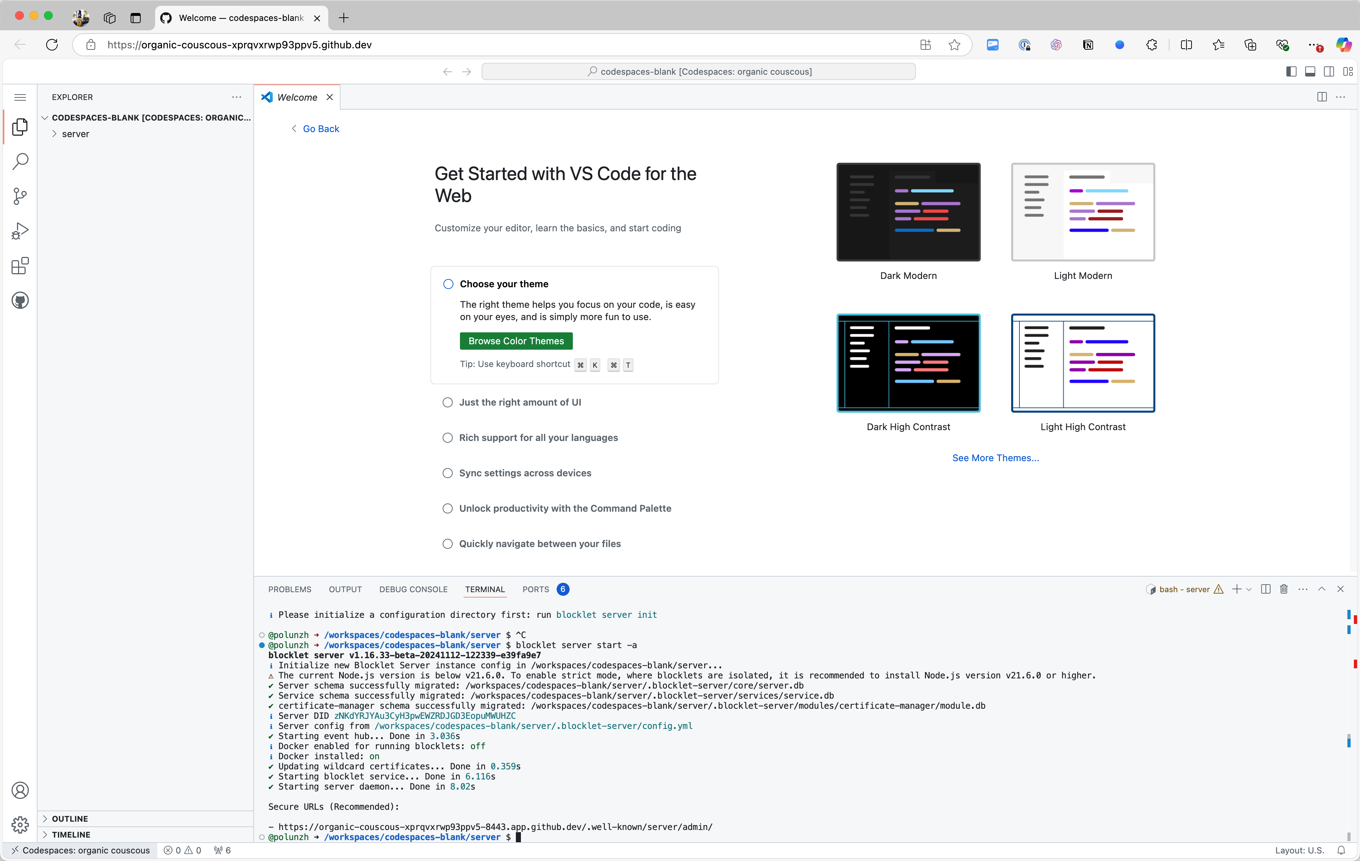Kill terminal using the trash icon
This screenshot has width=1360, height=861.
coord(1284,589)
